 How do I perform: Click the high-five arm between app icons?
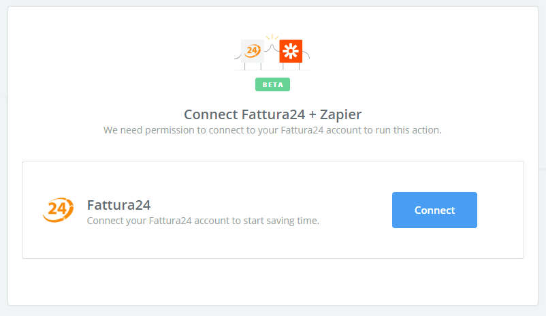tap(272, 48)
